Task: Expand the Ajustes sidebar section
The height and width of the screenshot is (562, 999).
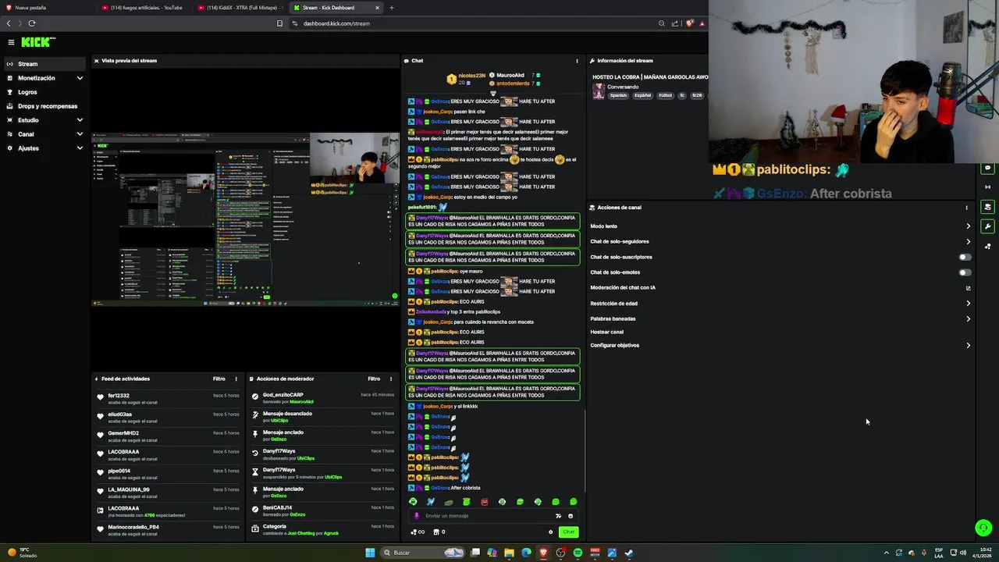Action: tap(44, 148)
